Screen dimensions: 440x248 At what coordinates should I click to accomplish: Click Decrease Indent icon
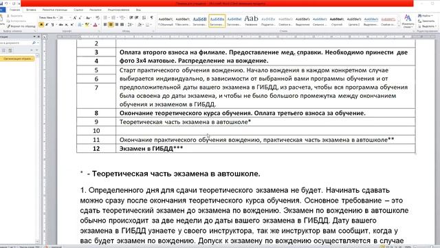[x=131, y=18]
